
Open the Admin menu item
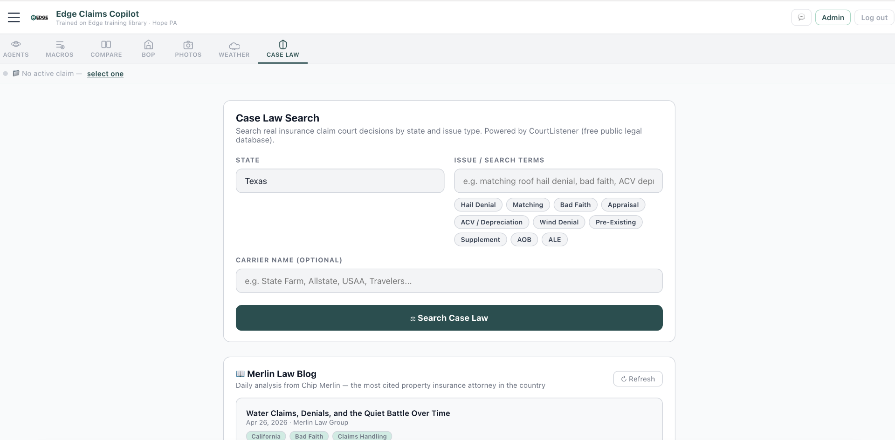point(833,17)
